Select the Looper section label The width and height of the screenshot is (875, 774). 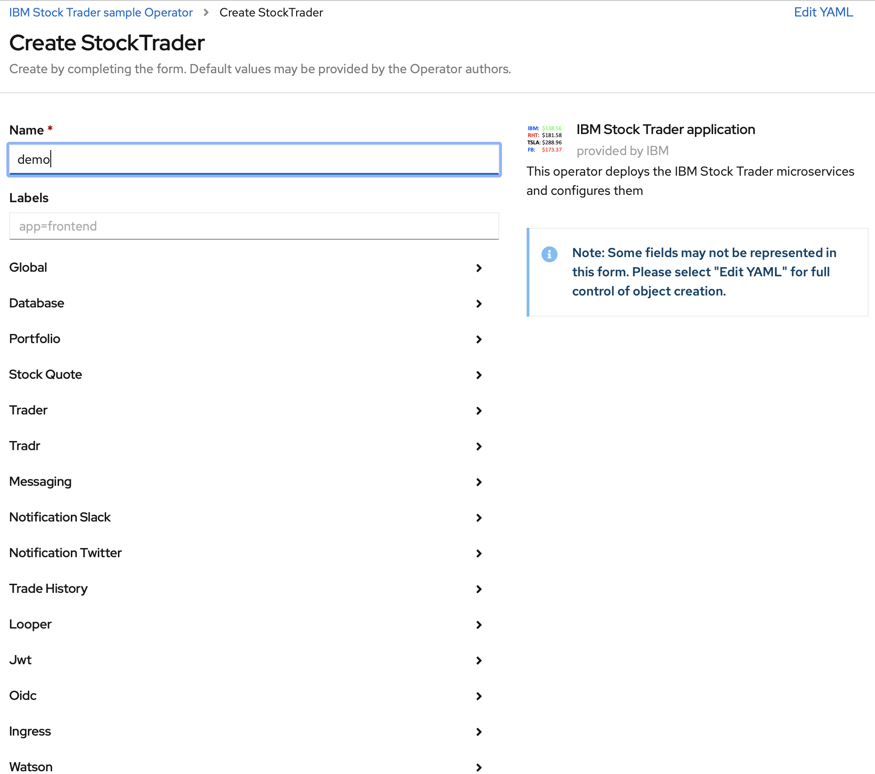click(x=30, y=624)
